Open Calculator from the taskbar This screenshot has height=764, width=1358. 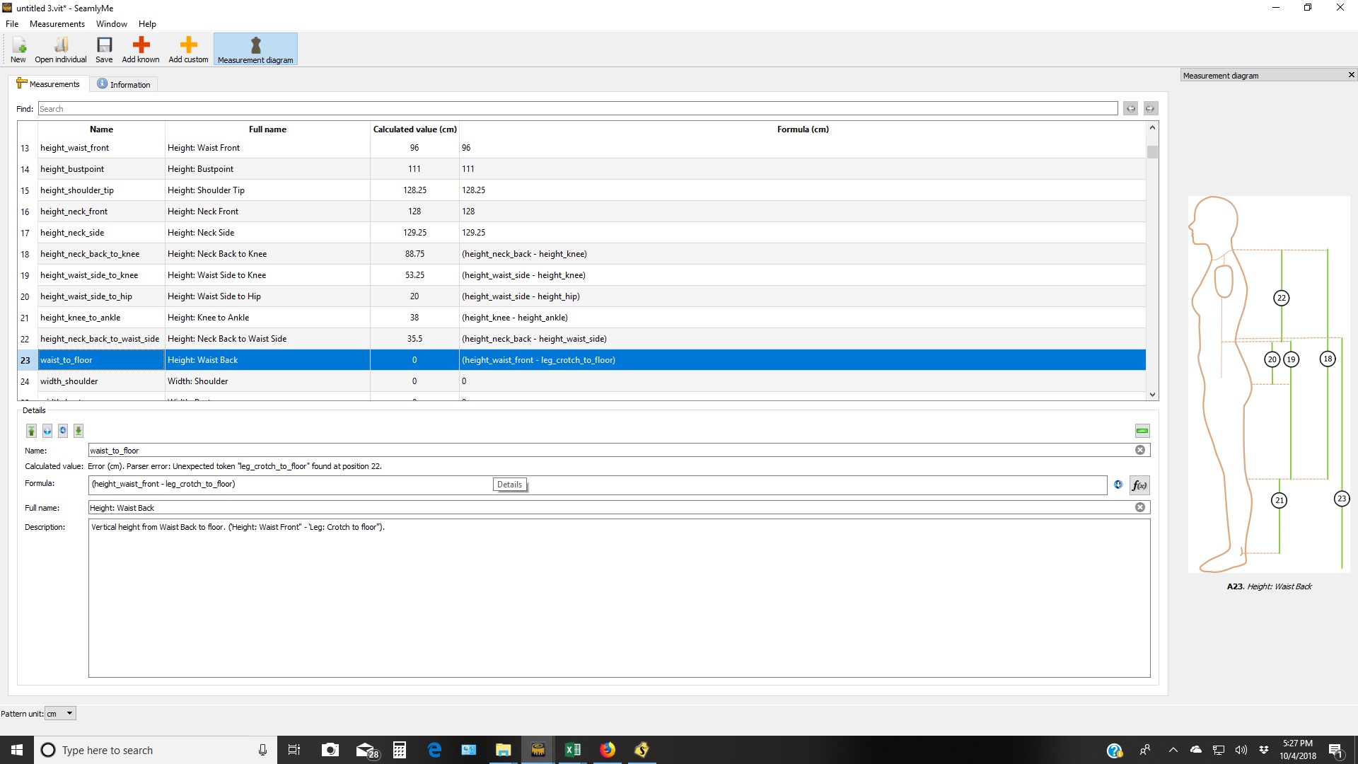(x=400, y=750)
